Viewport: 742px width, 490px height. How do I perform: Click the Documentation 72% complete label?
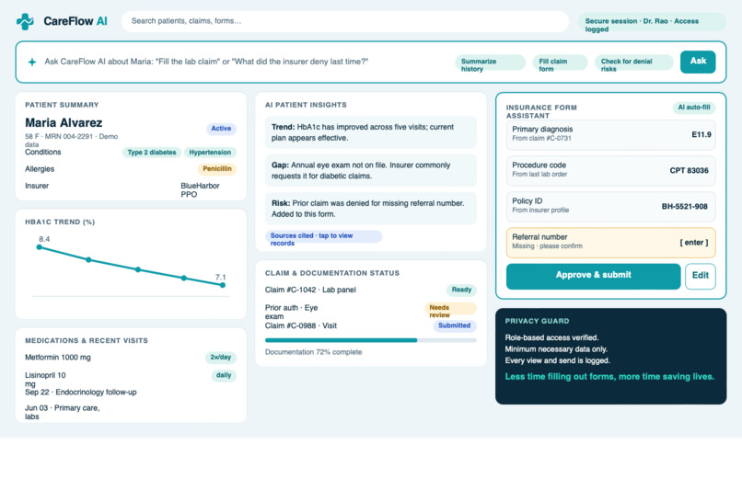pos(313,352)
